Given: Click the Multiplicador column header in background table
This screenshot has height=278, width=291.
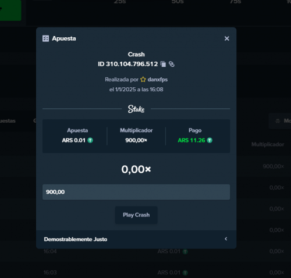Looking at the screenshot, I should coord(268,144).
